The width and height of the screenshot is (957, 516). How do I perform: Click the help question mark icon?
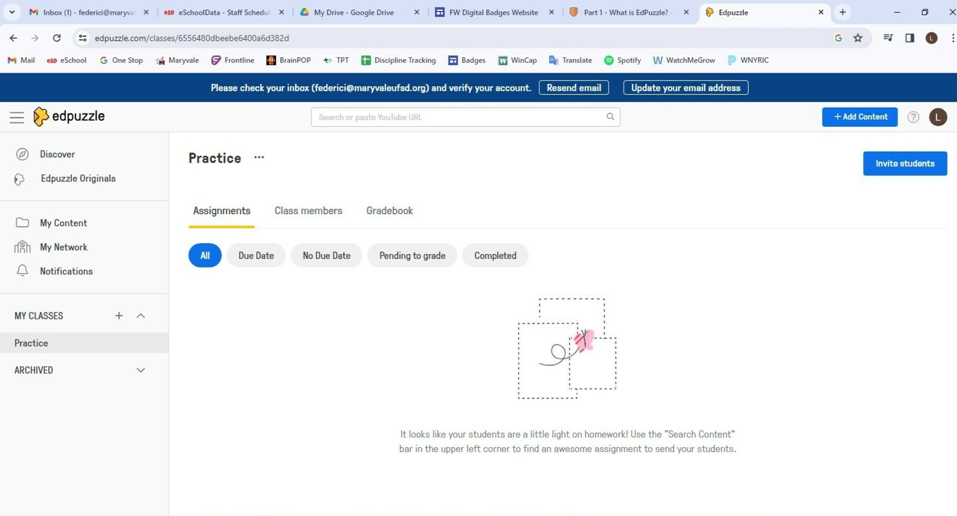(x=913, y=117)
